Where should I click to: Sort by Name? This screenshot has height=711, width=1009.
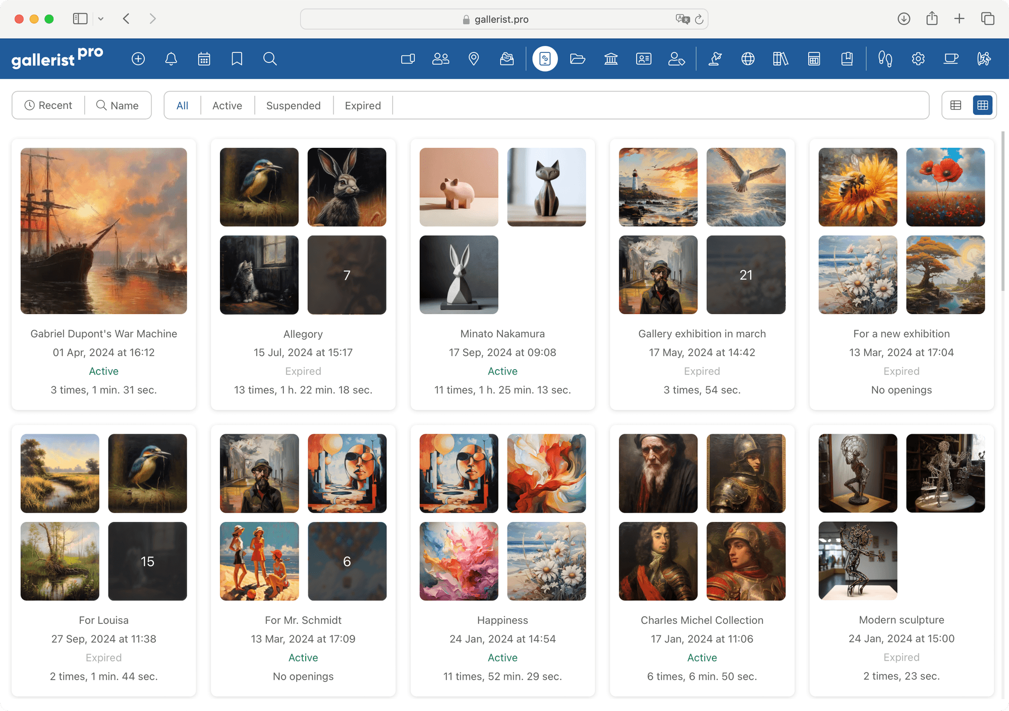118,105
